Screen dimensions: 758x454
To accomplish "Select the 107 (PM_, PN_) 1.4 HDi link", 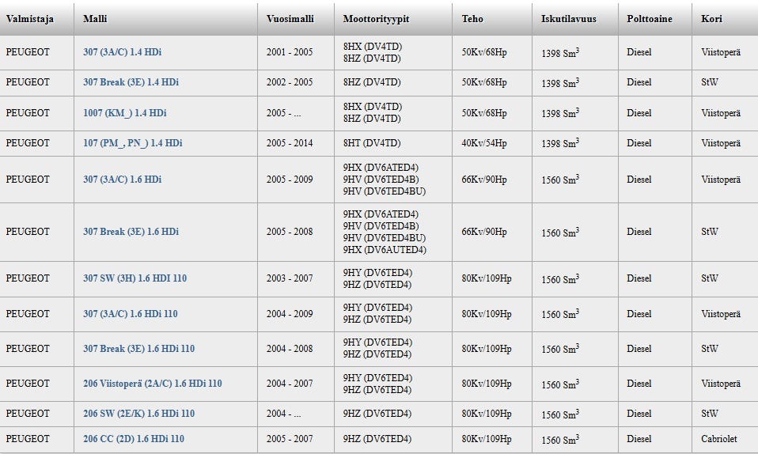I will tap(132, 143).
